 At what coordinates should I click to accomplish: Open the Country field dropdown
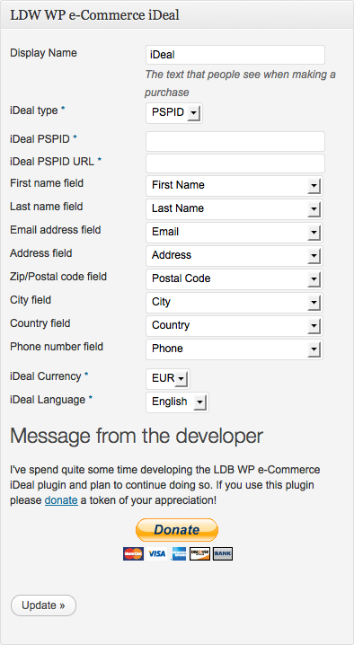tap(235, 326)
